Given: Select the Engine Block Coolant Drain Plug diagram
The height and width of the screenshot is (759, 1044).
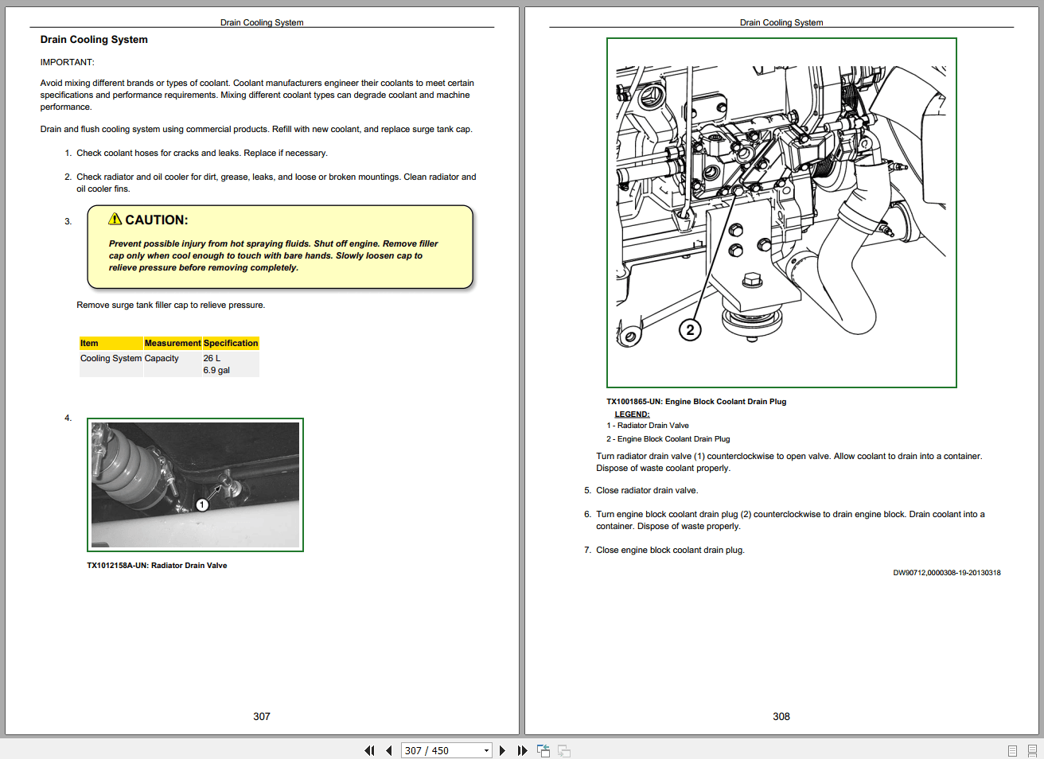Looking at the screenshot, I should coord(781,212).
